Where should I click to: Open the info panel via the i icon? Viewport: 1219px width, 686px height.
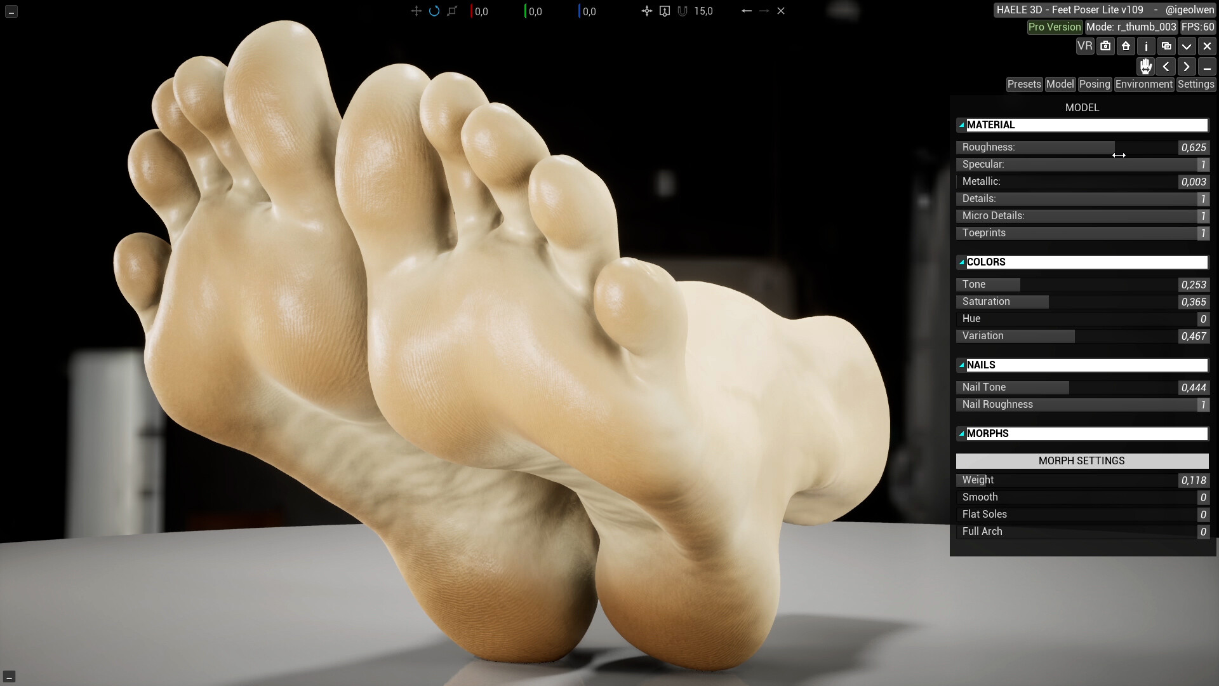[x=1146, y=46]
